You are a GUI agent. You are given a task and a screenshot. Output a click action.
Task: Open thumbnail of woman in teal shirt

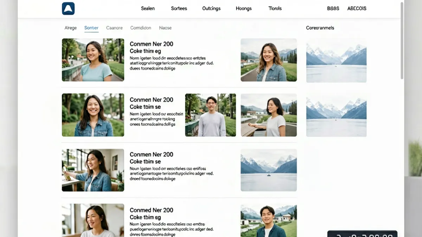pos(93,60)
